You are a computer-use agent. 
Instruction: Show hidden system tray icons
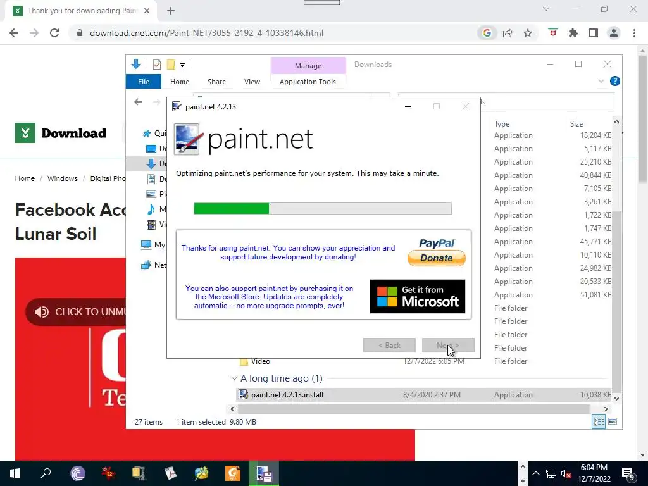coord(535,473)
